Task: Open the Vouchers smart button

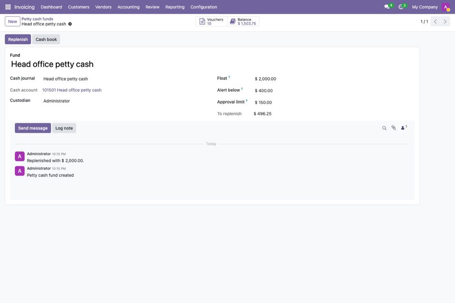Action: (x=212, y=21)
